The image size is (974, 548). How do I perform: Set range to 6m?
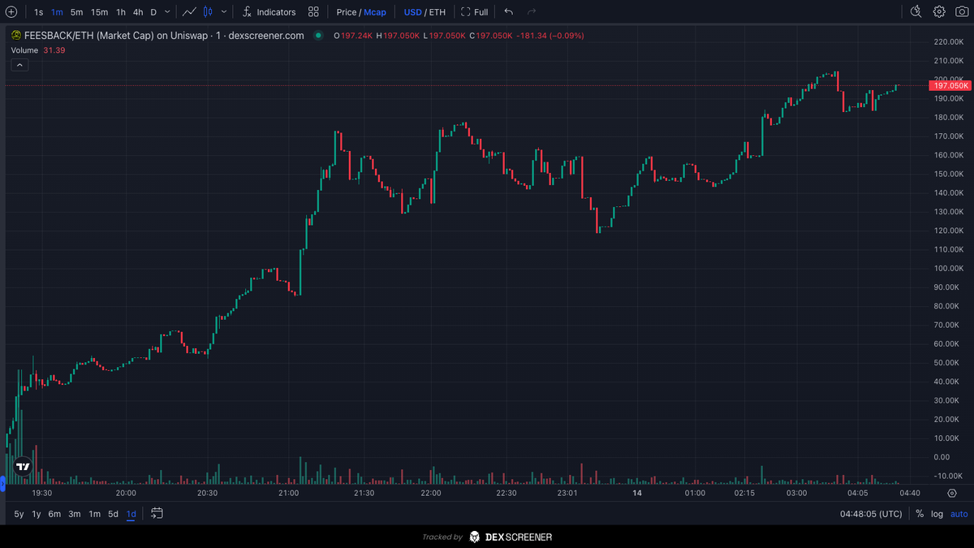[54, 514]
